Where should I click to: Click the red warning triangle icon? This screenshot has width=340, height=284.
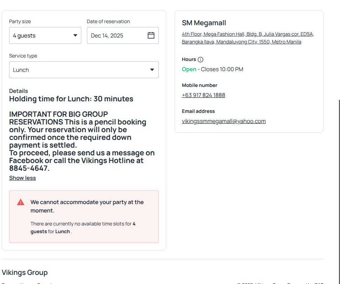coord(21,202)
